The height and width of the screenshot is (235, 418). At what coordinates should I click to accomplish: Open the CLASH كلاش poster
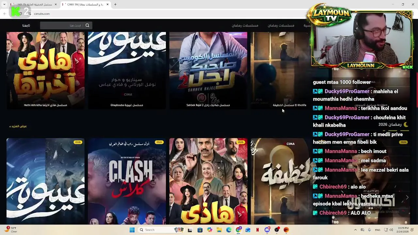[x=127, y=181]
